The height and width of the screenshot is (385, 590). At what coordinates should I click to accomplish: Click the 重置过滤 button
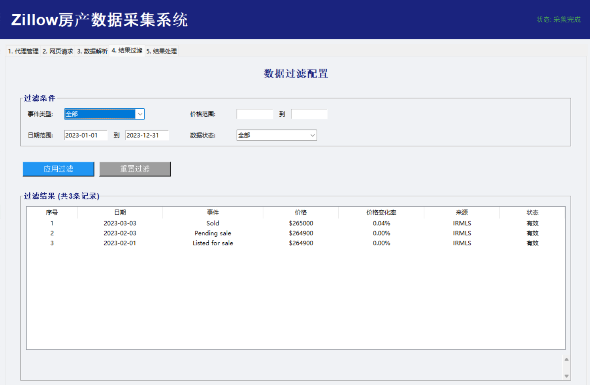[x=135, y=169]
